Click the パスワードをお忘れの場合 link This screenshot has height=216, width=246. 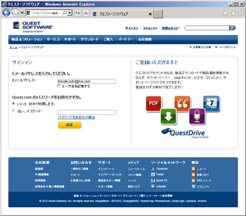pos(77,117)
